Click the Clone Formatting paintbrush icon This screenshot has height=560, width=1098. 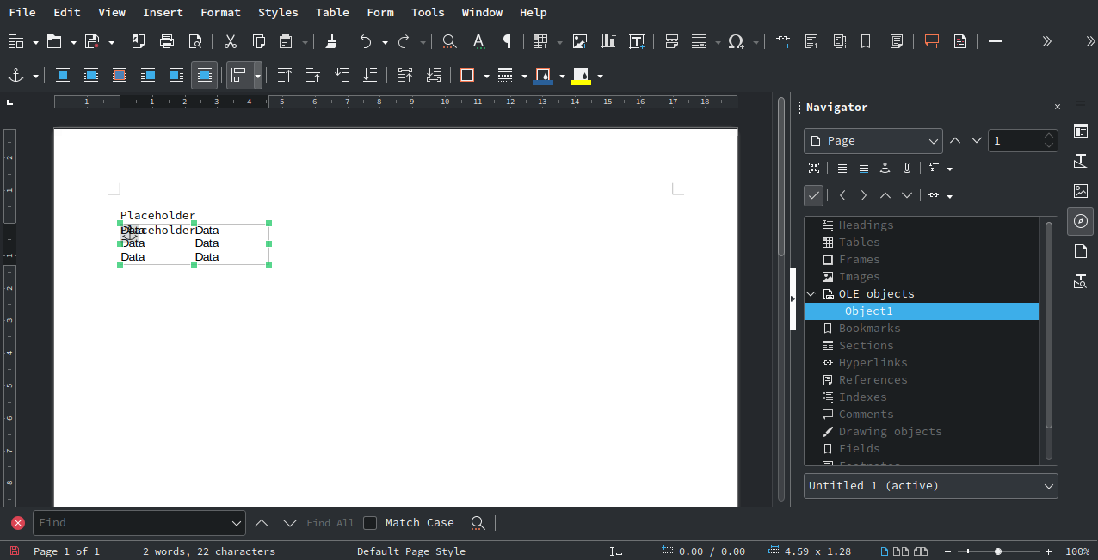pyautogui.click(x=332, y=41)
